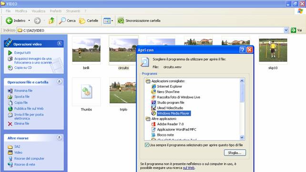306x172 pixels.
Task: Click Sincronizzazione cartella button
Action: [139, 20]
